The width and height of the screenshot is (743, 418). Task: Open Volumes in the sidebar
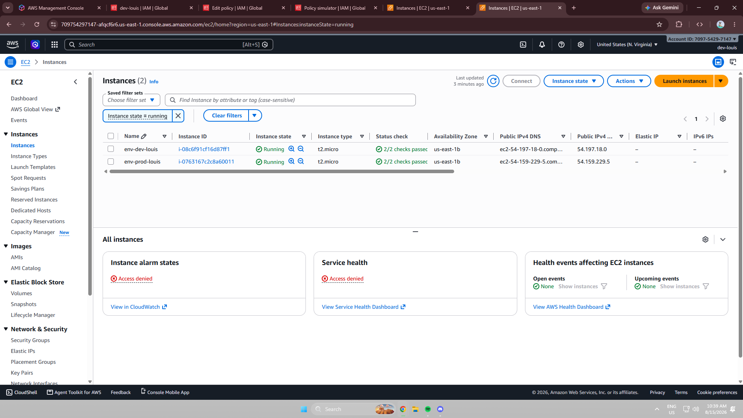(x=21, y=293)
